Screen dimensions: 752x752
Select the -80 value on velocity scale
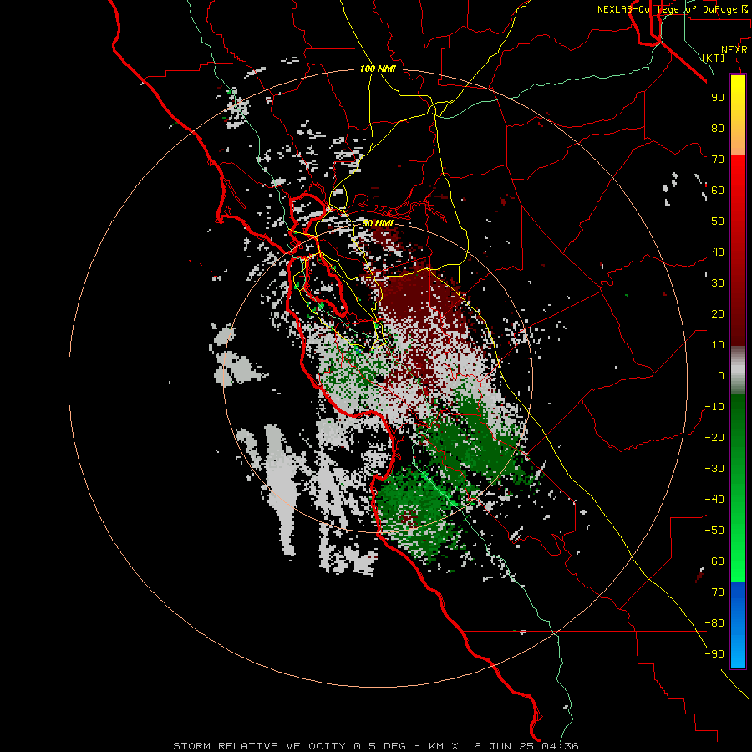point(714,623)
